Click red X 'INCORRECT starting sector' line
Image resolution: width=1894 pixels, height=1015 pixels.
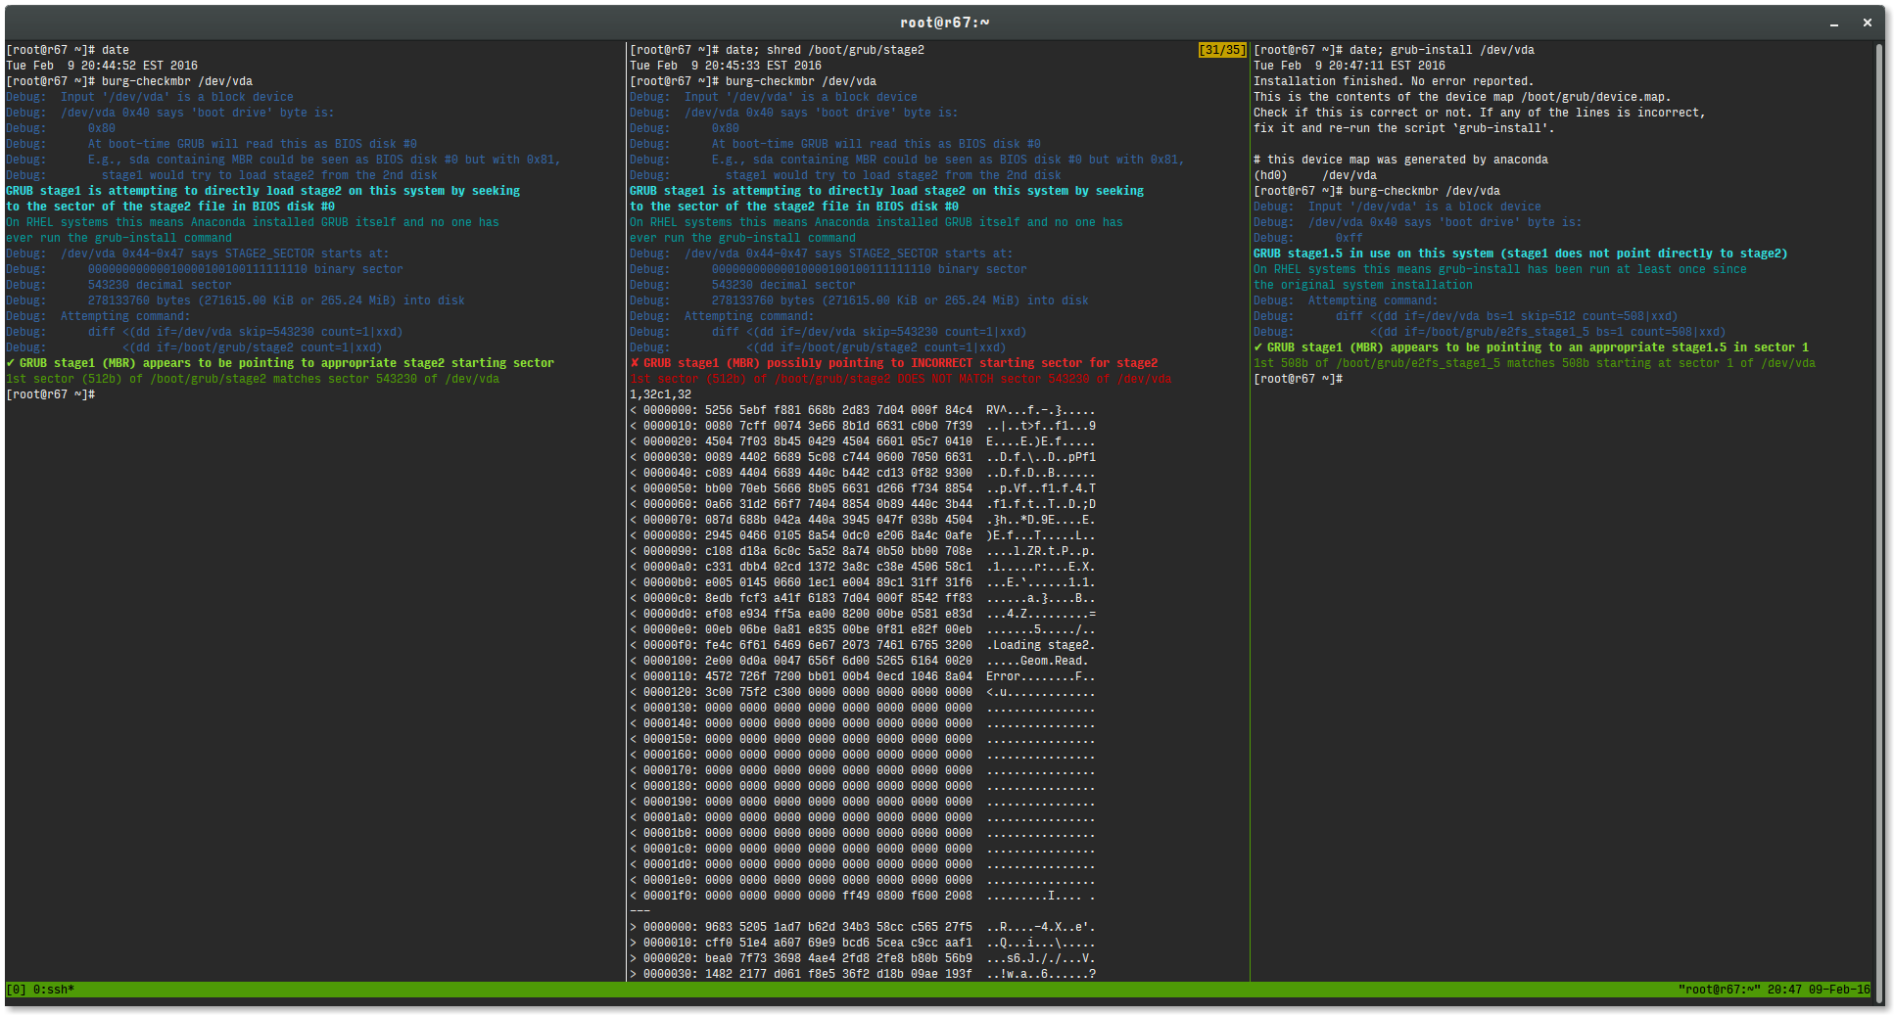[x=894, y=363]
